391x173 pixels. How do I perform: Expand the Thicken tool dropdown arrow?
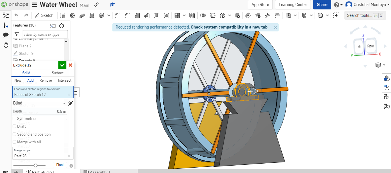(109, 15)
